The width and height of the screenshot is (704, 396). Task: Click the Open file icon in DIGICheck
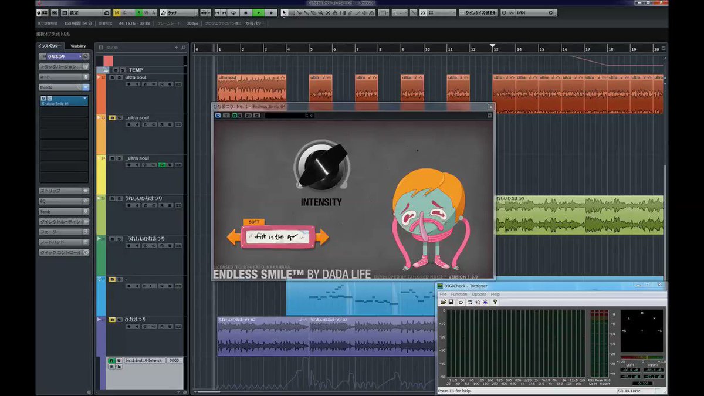(x=445, y=302)
